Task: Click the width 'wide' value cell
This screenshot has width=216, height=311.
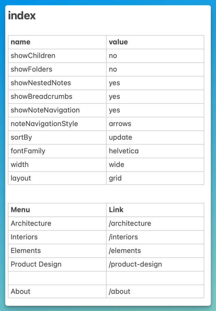Action: point(155,165)
